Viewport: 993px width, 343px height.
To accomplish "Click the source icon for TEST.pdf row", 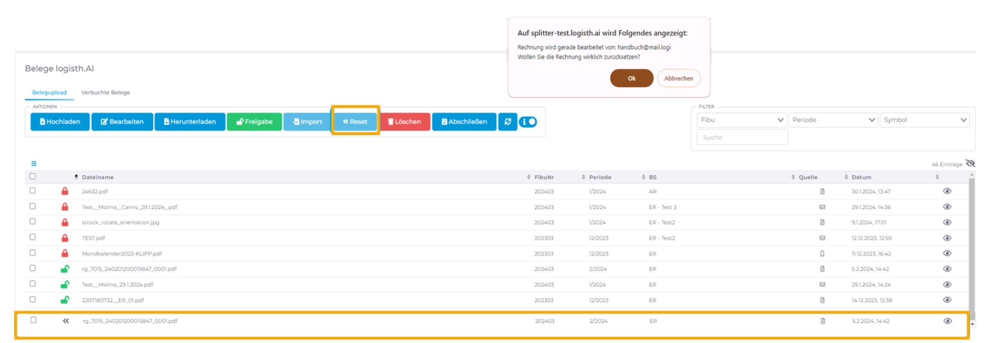I will click(x=822, y=238).
